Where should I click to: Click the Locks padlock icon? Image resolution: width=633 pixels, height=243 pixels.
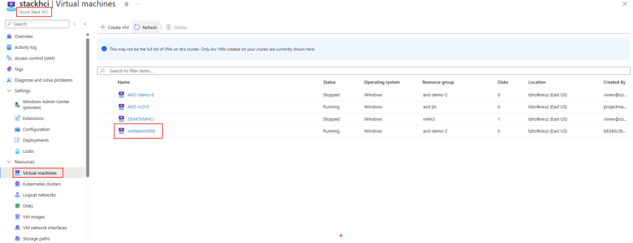pyautogui.click(x=17, y=151)
